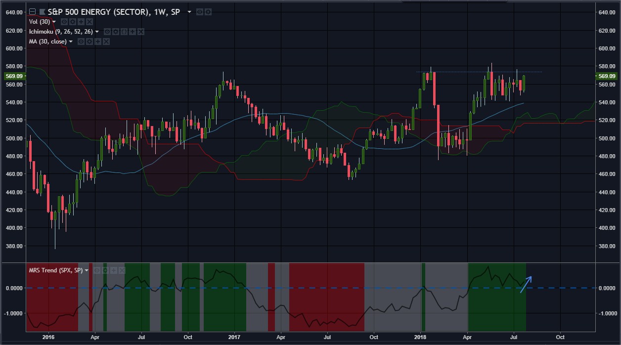Expand the Vol (30) dropdown arrow
Screen dimensions: 621x345
pyautogui.click(x=54, y=22)
